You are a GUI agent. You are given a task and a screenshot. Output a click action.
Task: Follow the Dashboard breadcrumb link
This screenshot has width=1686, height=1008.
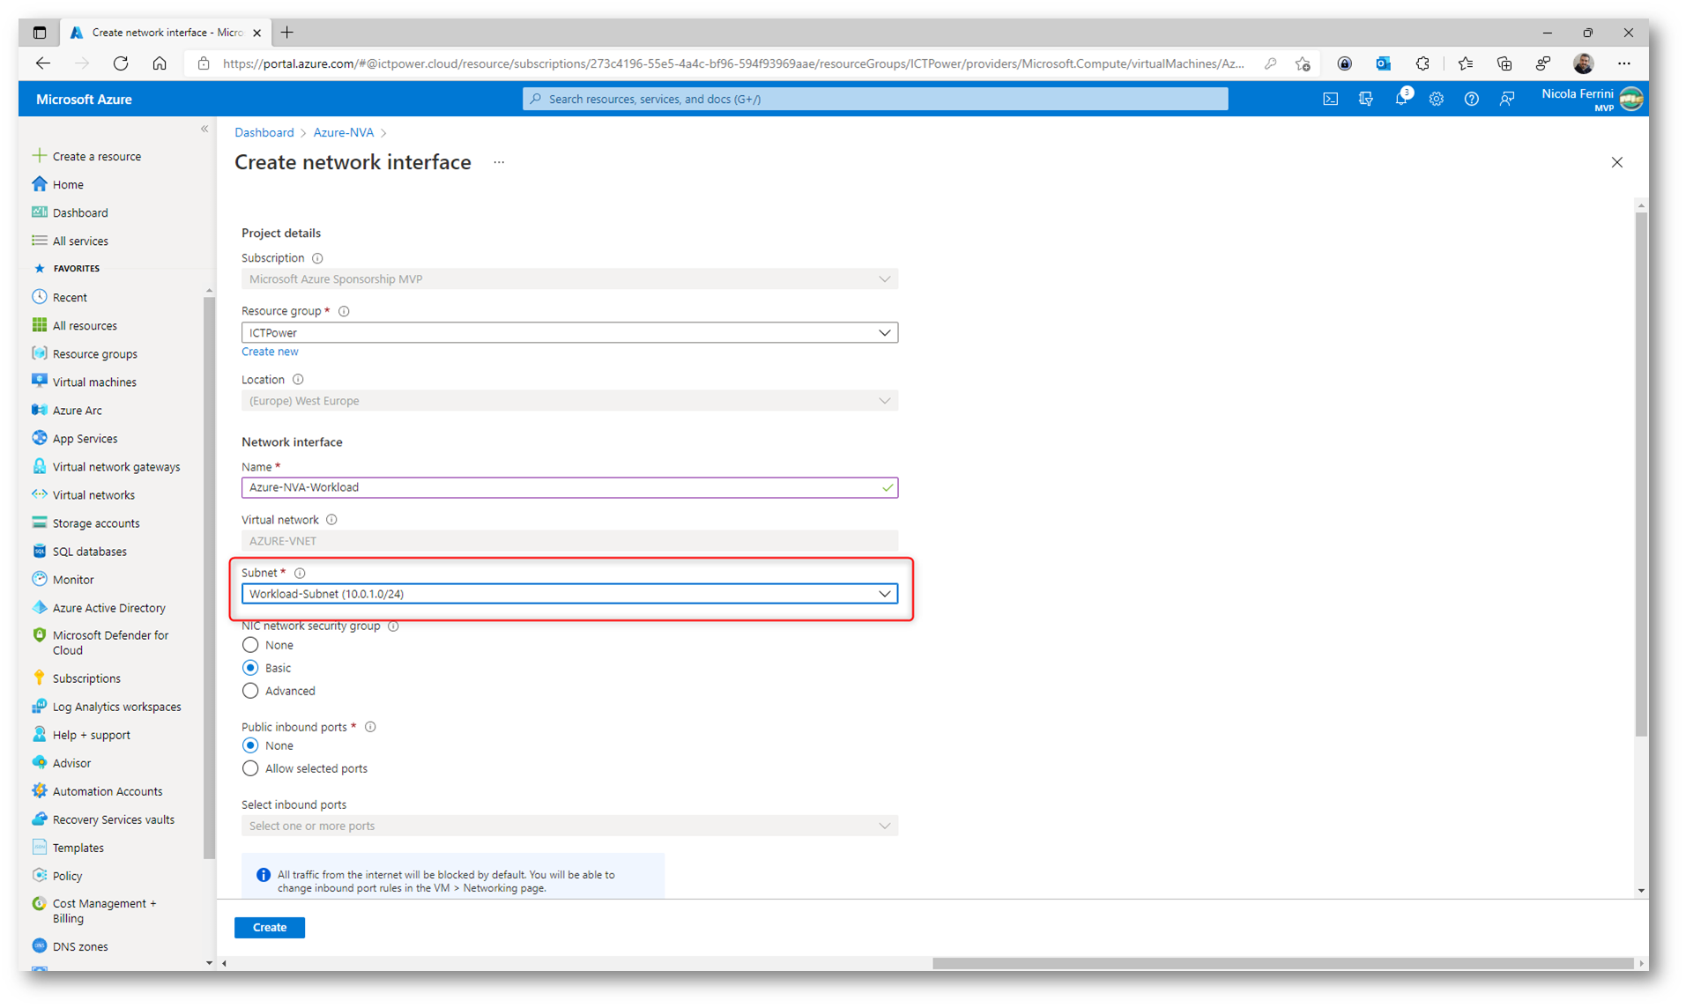264,132
